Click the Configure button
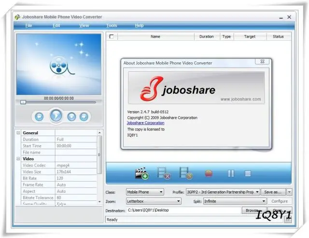 280,201
